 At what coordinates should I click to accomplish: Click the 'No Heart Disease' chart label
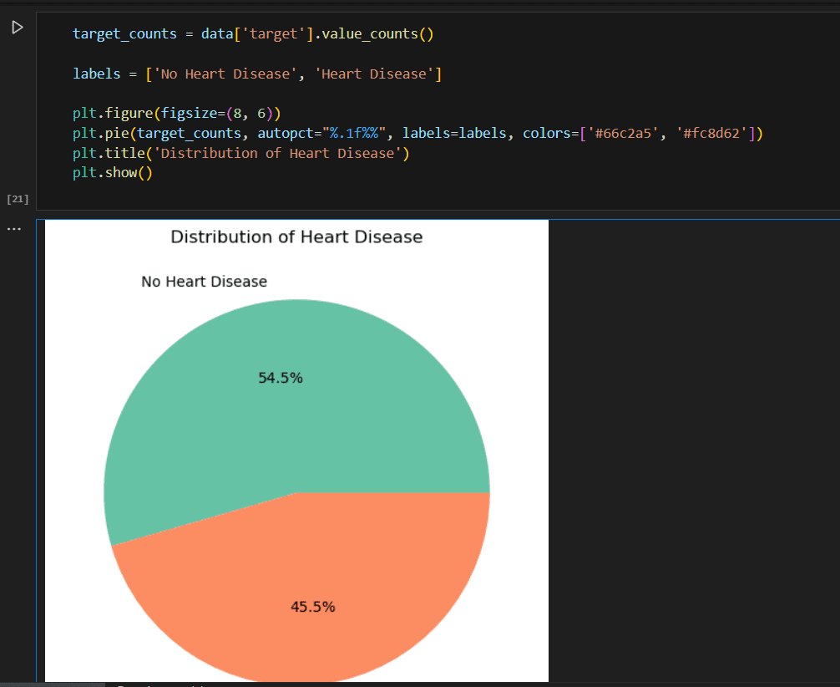(x=204, y=282)
